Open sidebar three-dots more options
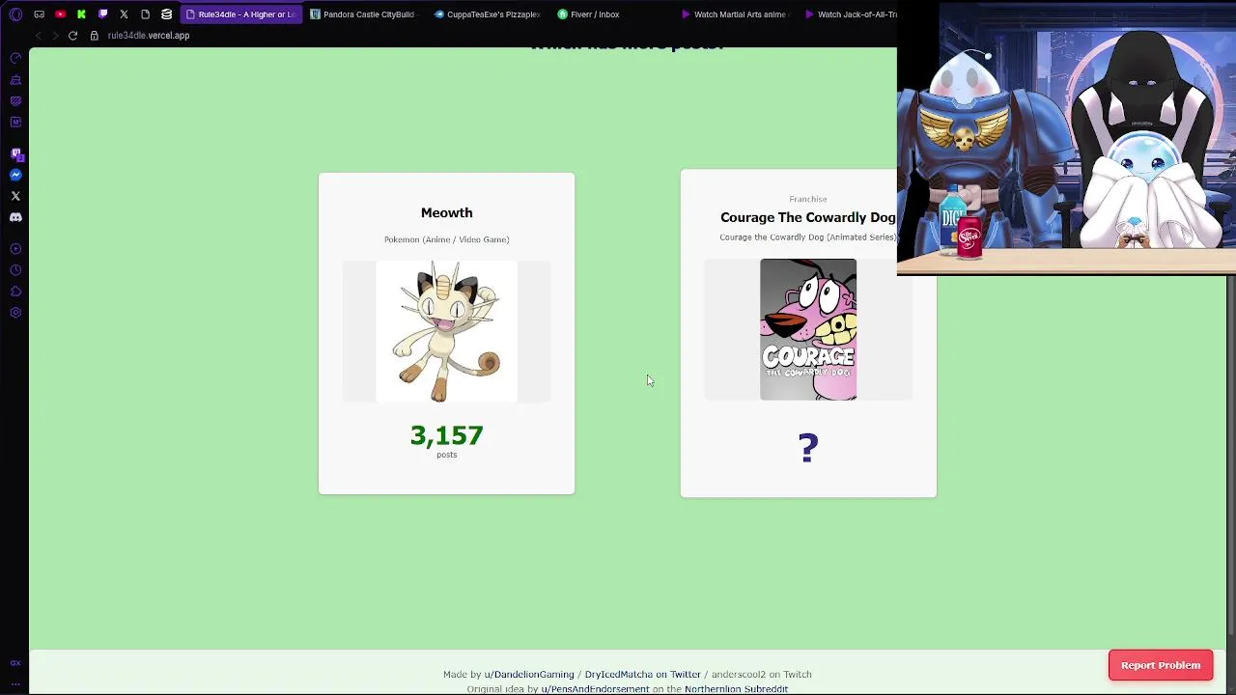 click(15, 683)
